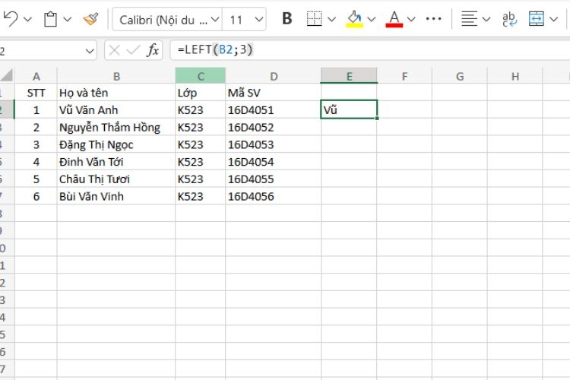Toggle Bold formatting
Viewport: 570px width, 380px height.
click(287, 18)
